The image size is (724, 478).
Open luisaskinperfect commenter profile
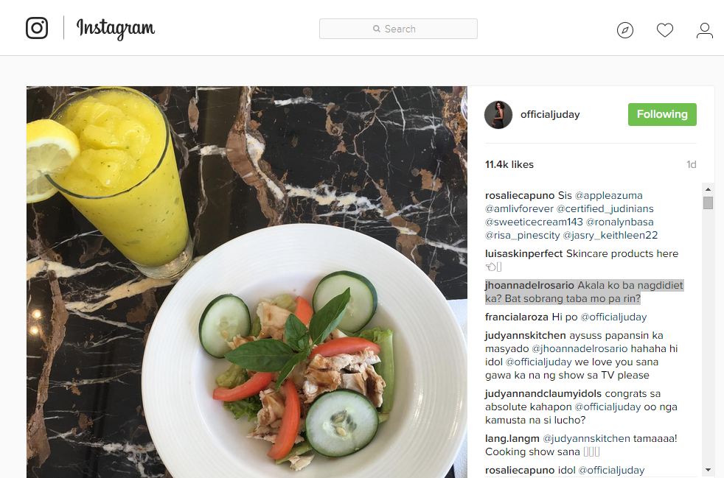coord(523,254)
